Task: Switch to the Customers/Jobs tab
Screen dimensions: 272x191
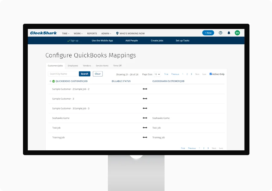Action: 55,66
